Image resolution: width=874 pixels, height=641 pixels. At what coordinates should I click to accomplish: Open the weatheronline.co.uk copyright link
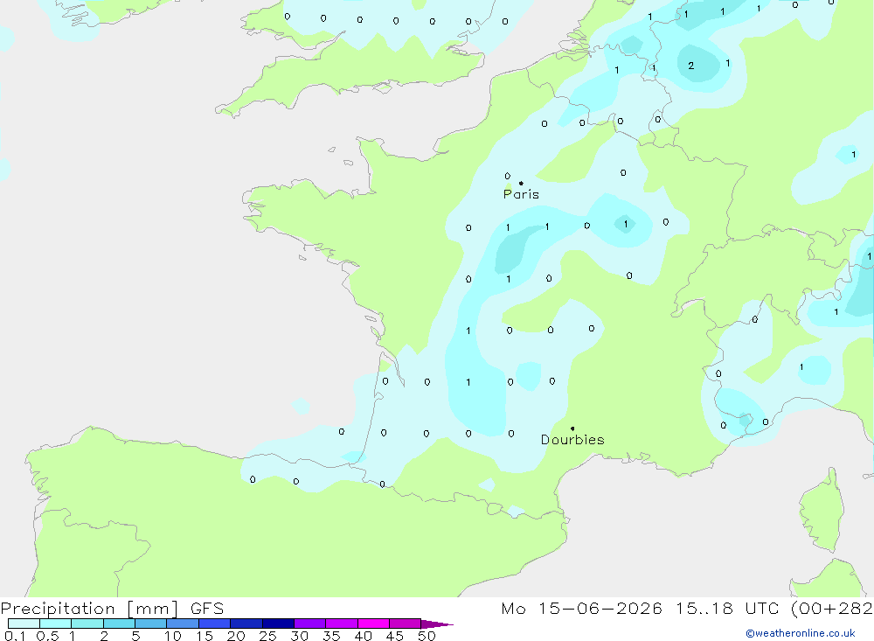pyautogui.click(x=801, y=633)
